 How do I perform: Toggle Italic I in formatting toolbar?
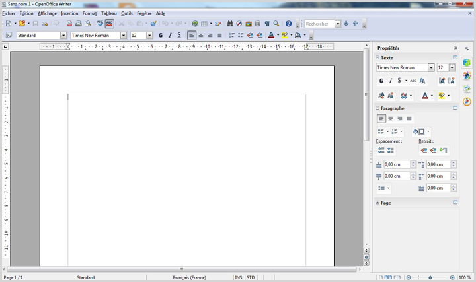pyautogui.click(x=170, y=35)
